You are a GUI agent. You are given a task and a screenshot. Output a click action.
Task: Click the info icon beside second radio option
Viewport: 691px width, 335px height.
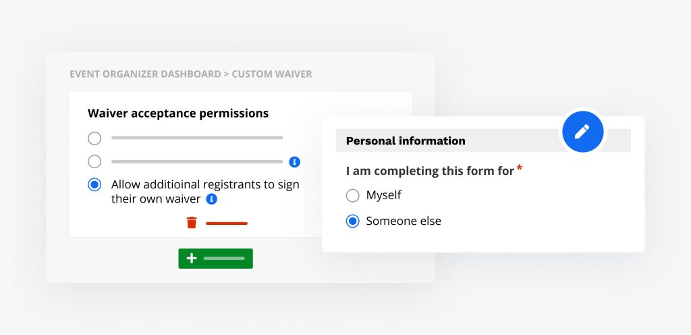[x=294, y=162]
